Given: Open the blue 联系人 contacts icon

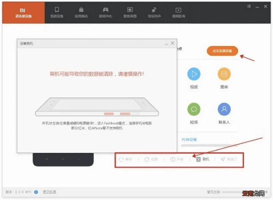Looking at the screenshot, I should [224, 109].
